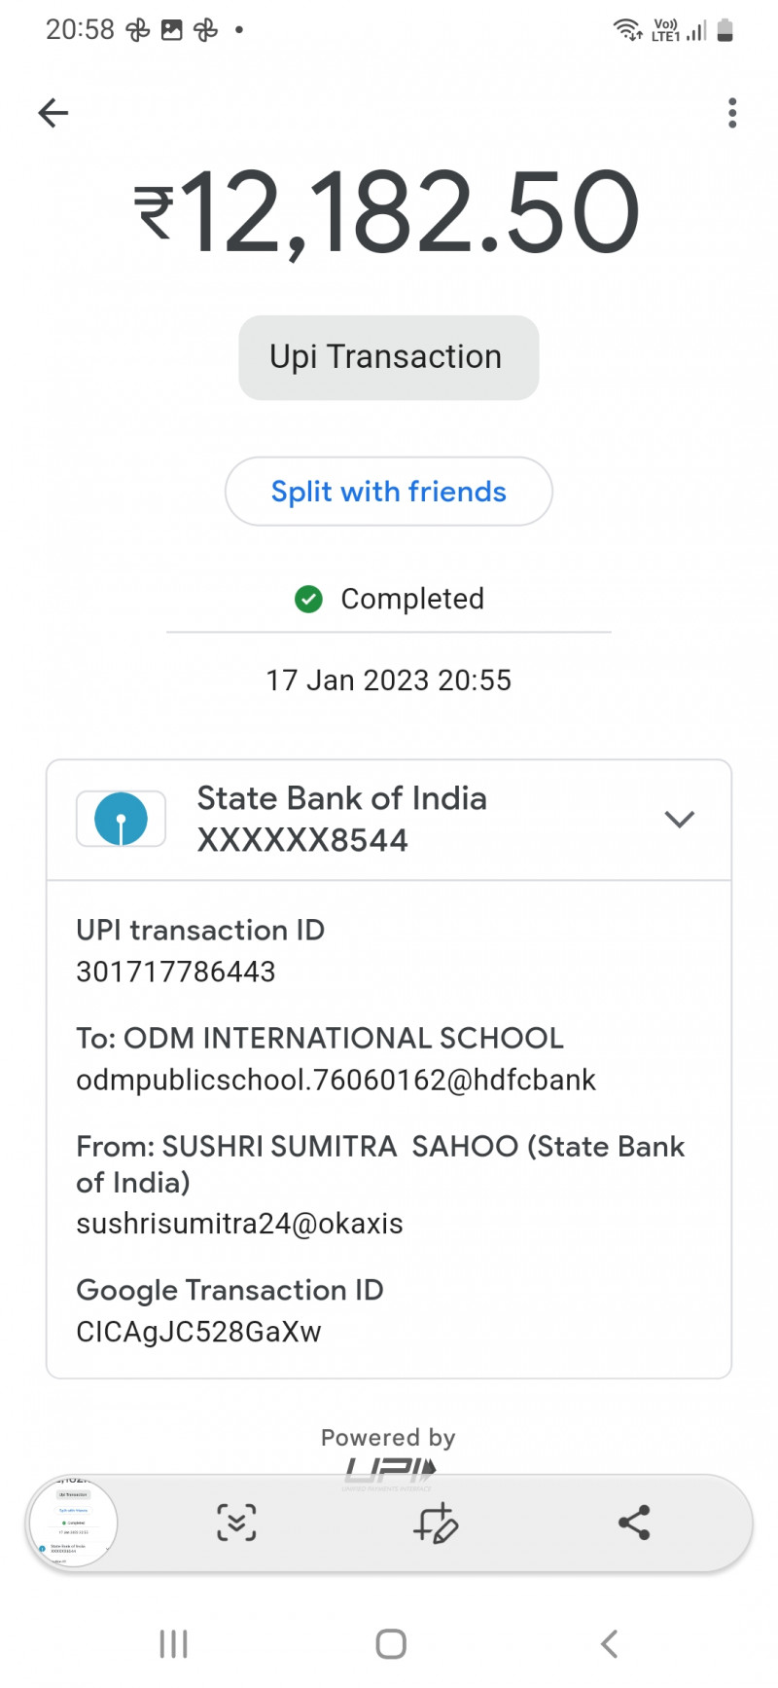Share the screenshot via share icon

pos(634,1523)
